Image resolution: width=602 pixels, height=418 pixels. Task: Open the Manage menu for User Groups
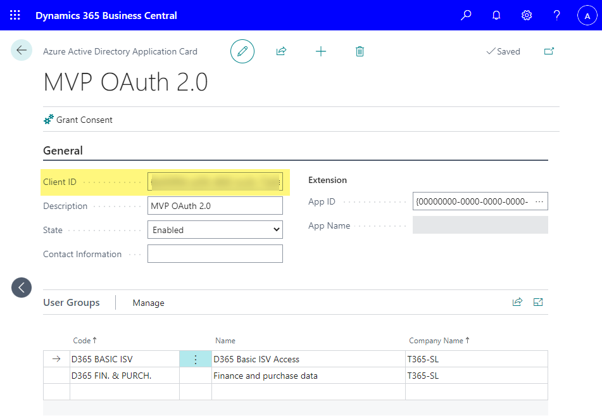149,303
